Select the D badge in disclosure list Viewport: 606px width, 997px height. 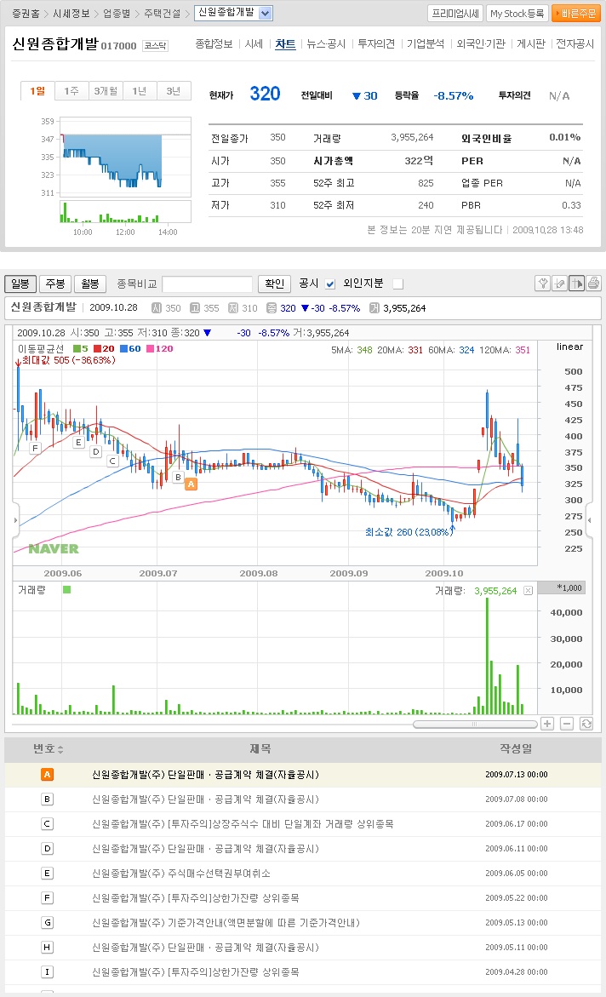[47, 848]
